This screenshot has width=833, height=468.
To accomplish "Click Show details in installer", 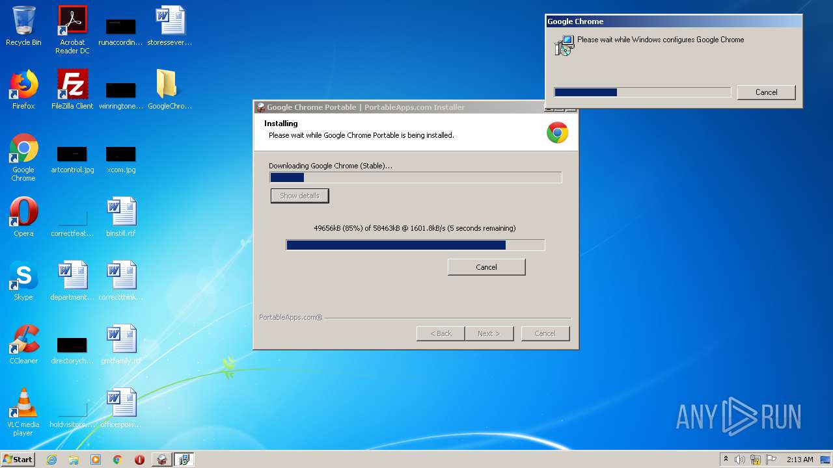I will point(299,196).
